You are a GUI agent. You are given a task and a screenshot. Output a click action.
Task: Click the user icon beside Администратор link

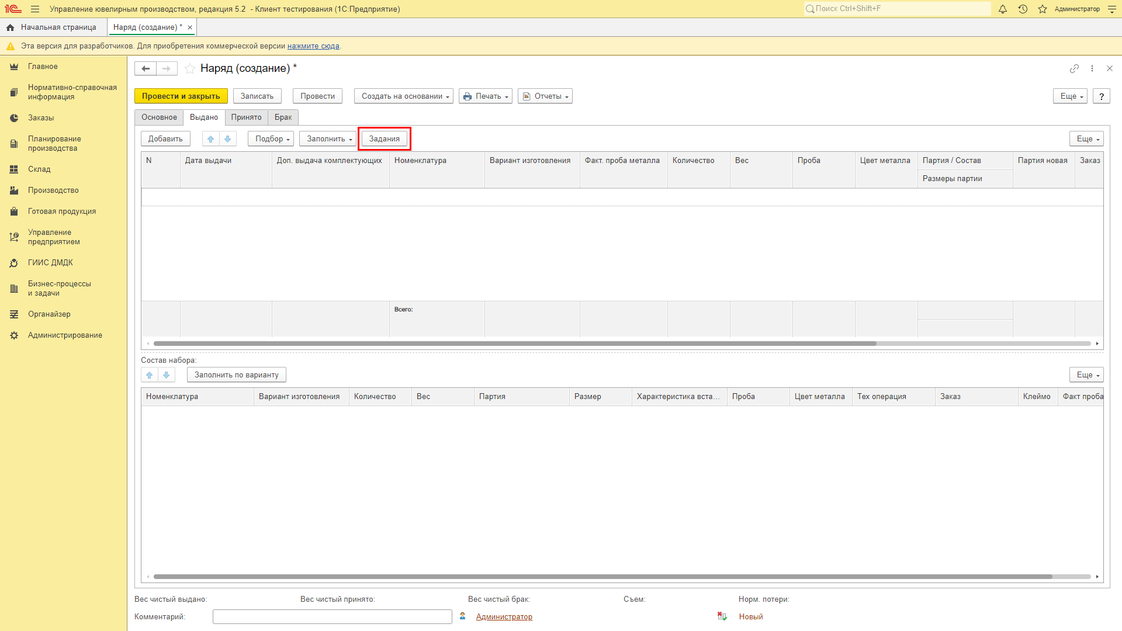click(462, 616)
